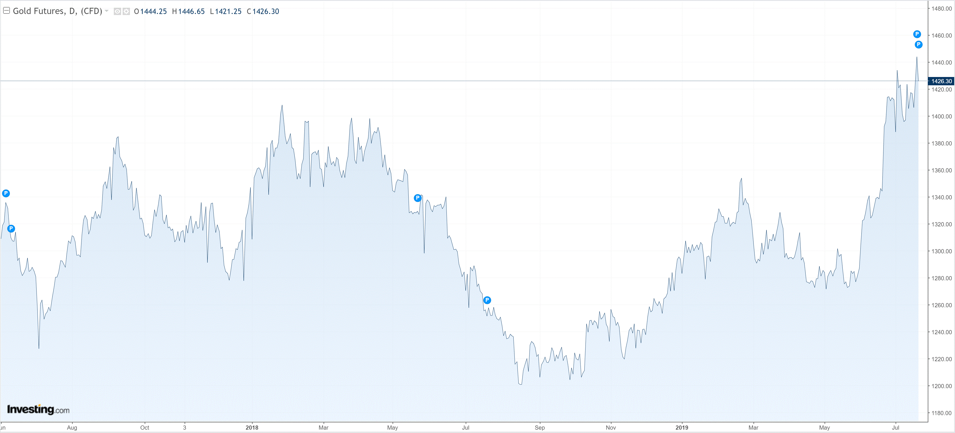Click the P marker after July 2018

pyautogui.click(x=487, y=300)
